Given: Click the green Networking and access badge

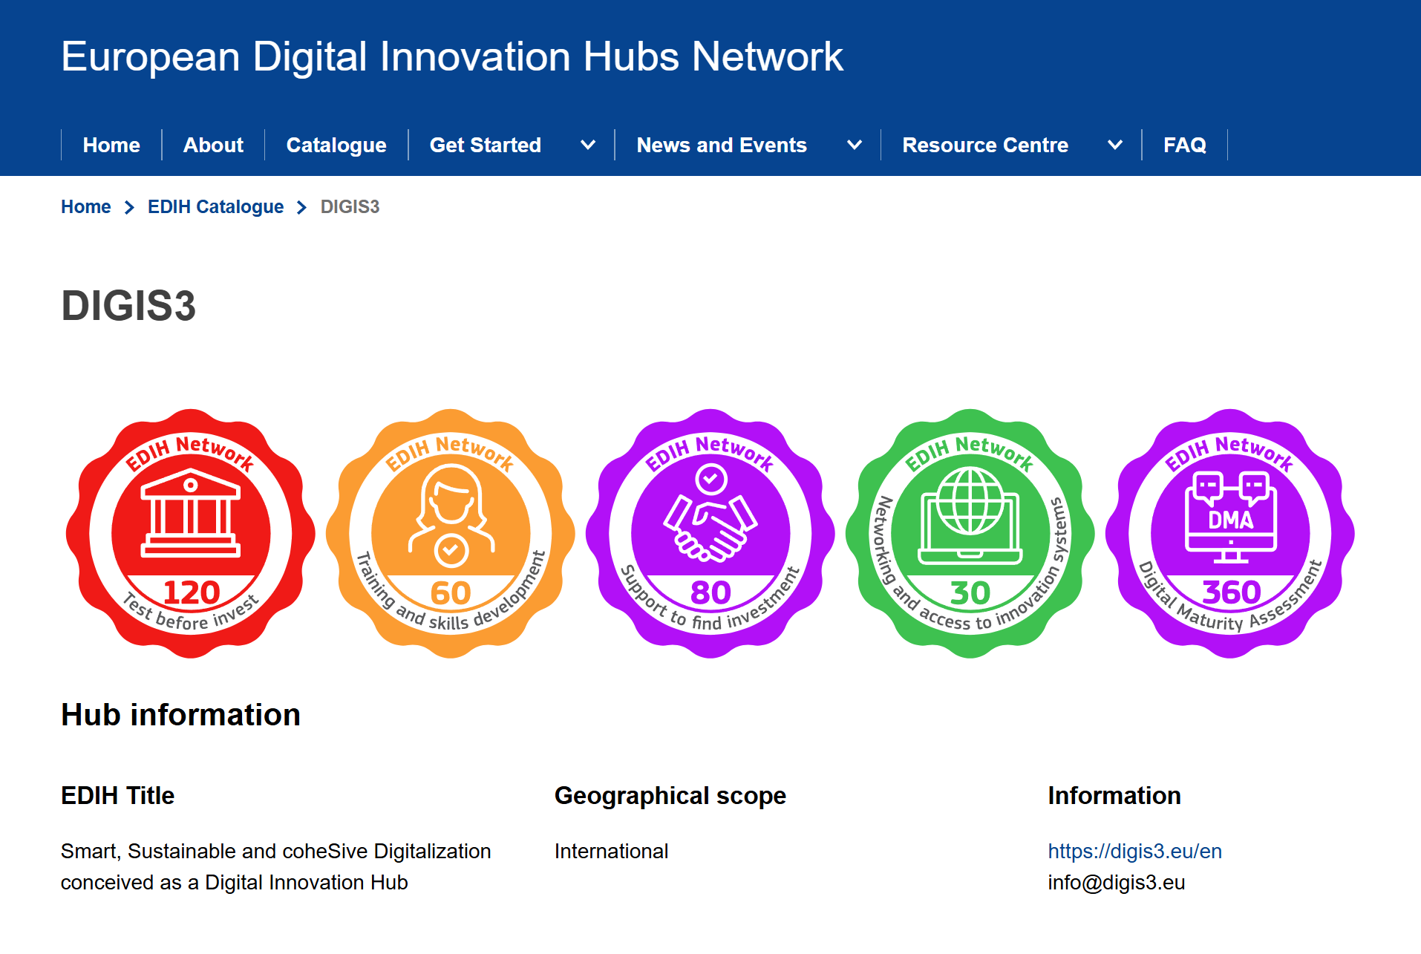Looking at the screenshot, I should [970, 533].
